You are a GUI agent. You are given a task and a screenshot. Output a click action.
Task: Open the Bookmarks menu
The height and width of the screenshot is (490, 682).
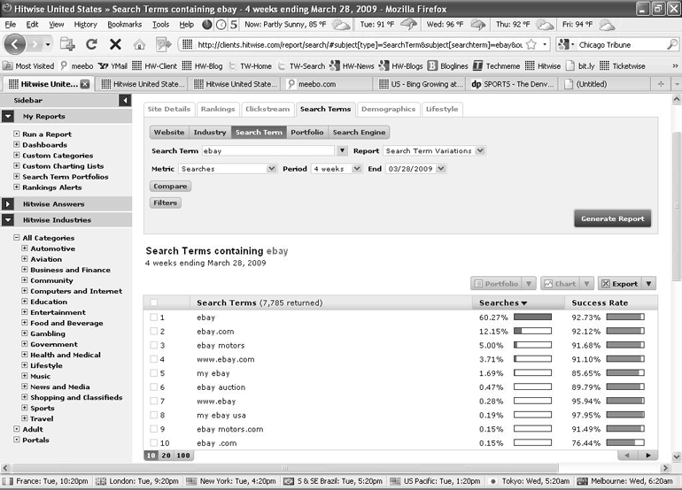click(125, 25)
